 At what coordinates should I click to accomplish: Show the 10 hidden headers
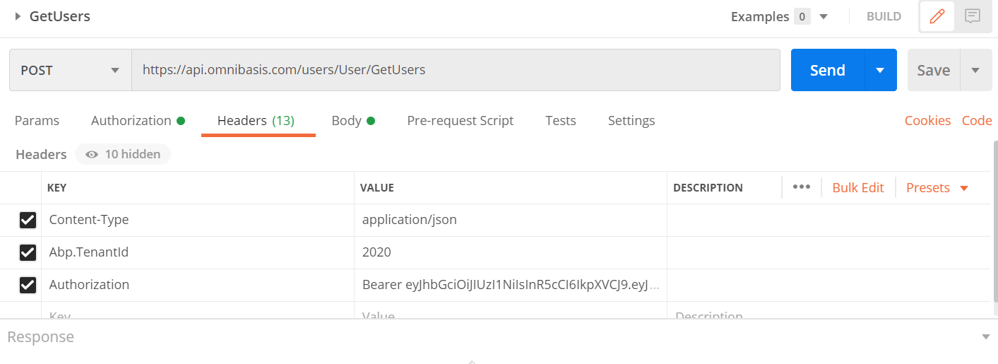point(123,154)
